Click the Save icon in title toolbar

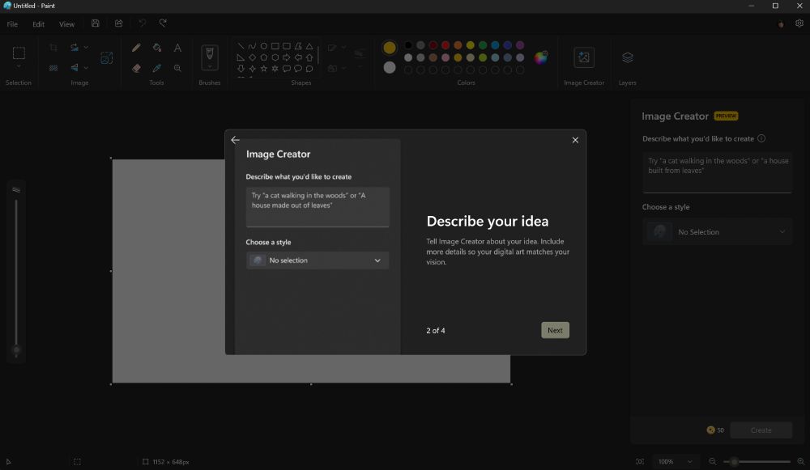95,23
